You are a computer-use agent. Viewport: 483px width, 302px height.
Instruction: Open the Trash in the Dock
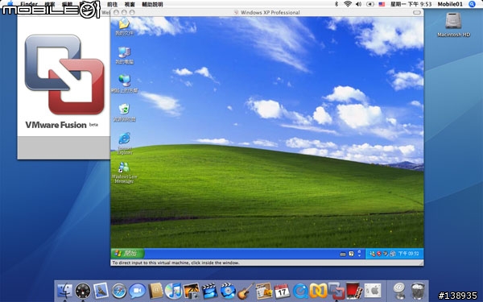coord(418,291)
